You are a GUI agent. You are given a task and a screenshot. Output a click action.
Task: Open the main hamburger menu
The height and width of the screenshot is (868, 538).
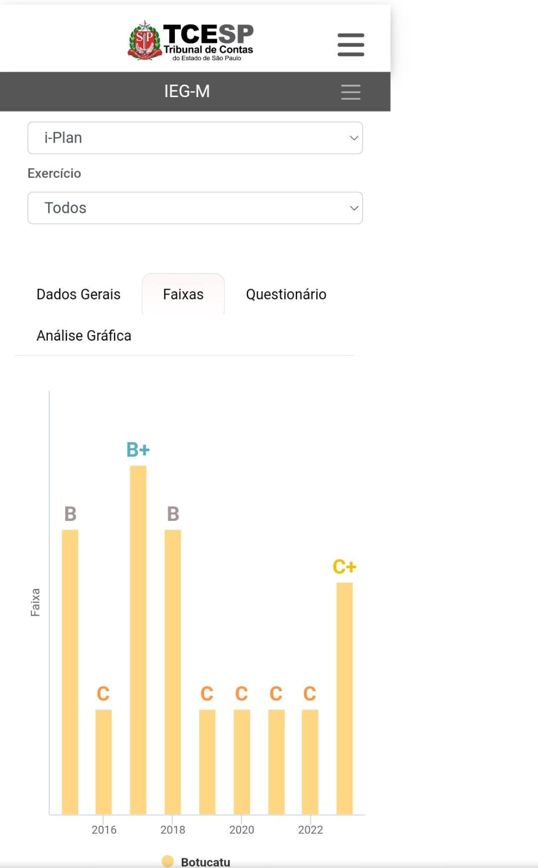(x=351, y=44)
